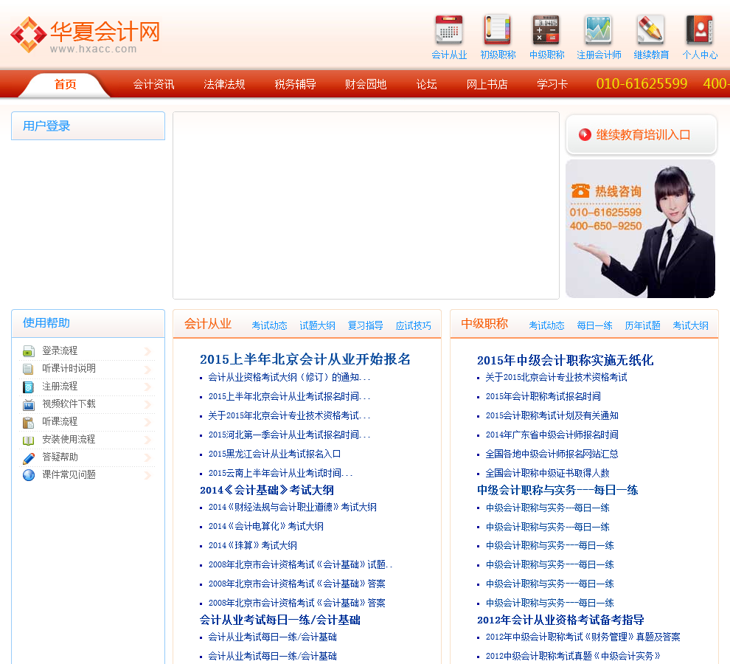Click the 视频软件下载 TV icon
The width and height of the screenshot is (730, 664).
(29, 404)
